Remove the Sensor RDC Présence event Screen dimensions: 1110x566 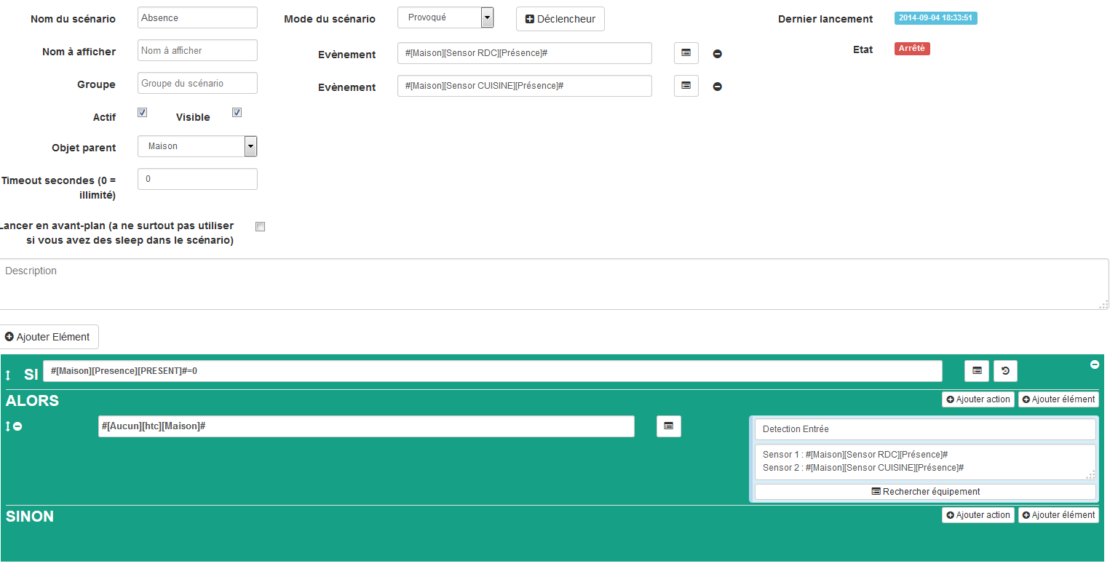(x=717, y=54)
